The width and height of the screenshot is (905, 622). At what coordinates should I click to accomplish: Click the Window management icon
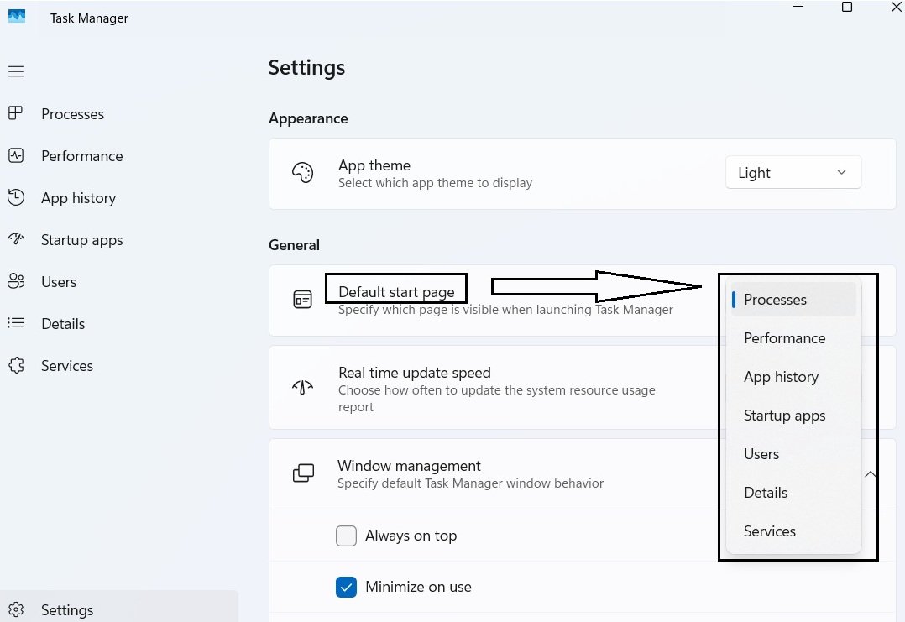point(303,473)
